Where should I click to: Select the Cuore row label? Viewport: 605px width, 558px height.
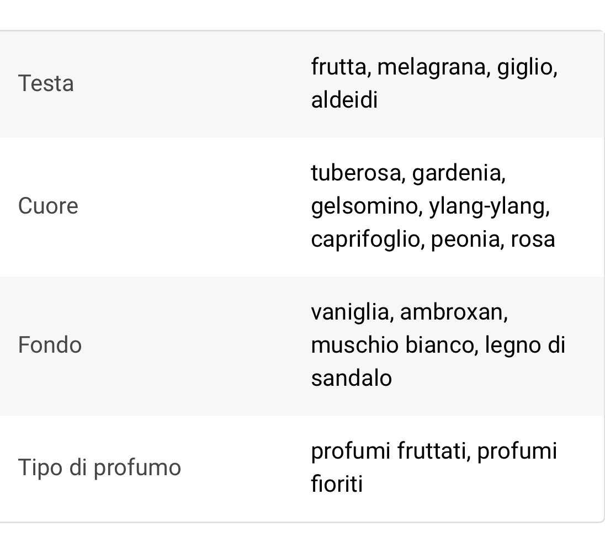48,206
